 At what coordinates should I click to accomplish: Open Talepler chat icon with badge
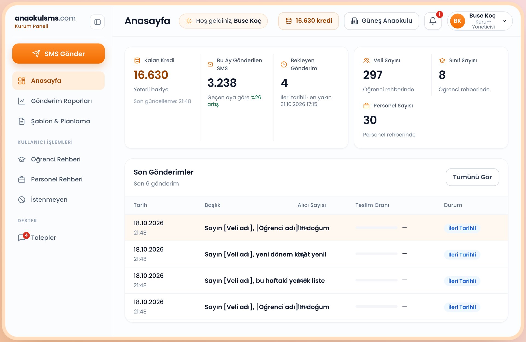[22, 238]
